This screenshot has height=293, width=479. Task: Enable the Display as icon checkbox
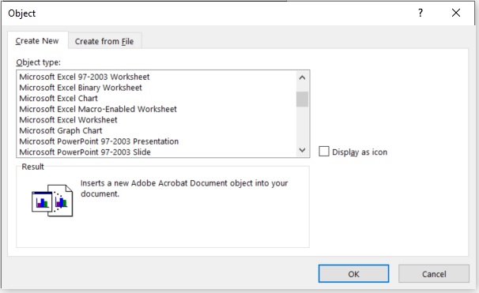[324, 152]
